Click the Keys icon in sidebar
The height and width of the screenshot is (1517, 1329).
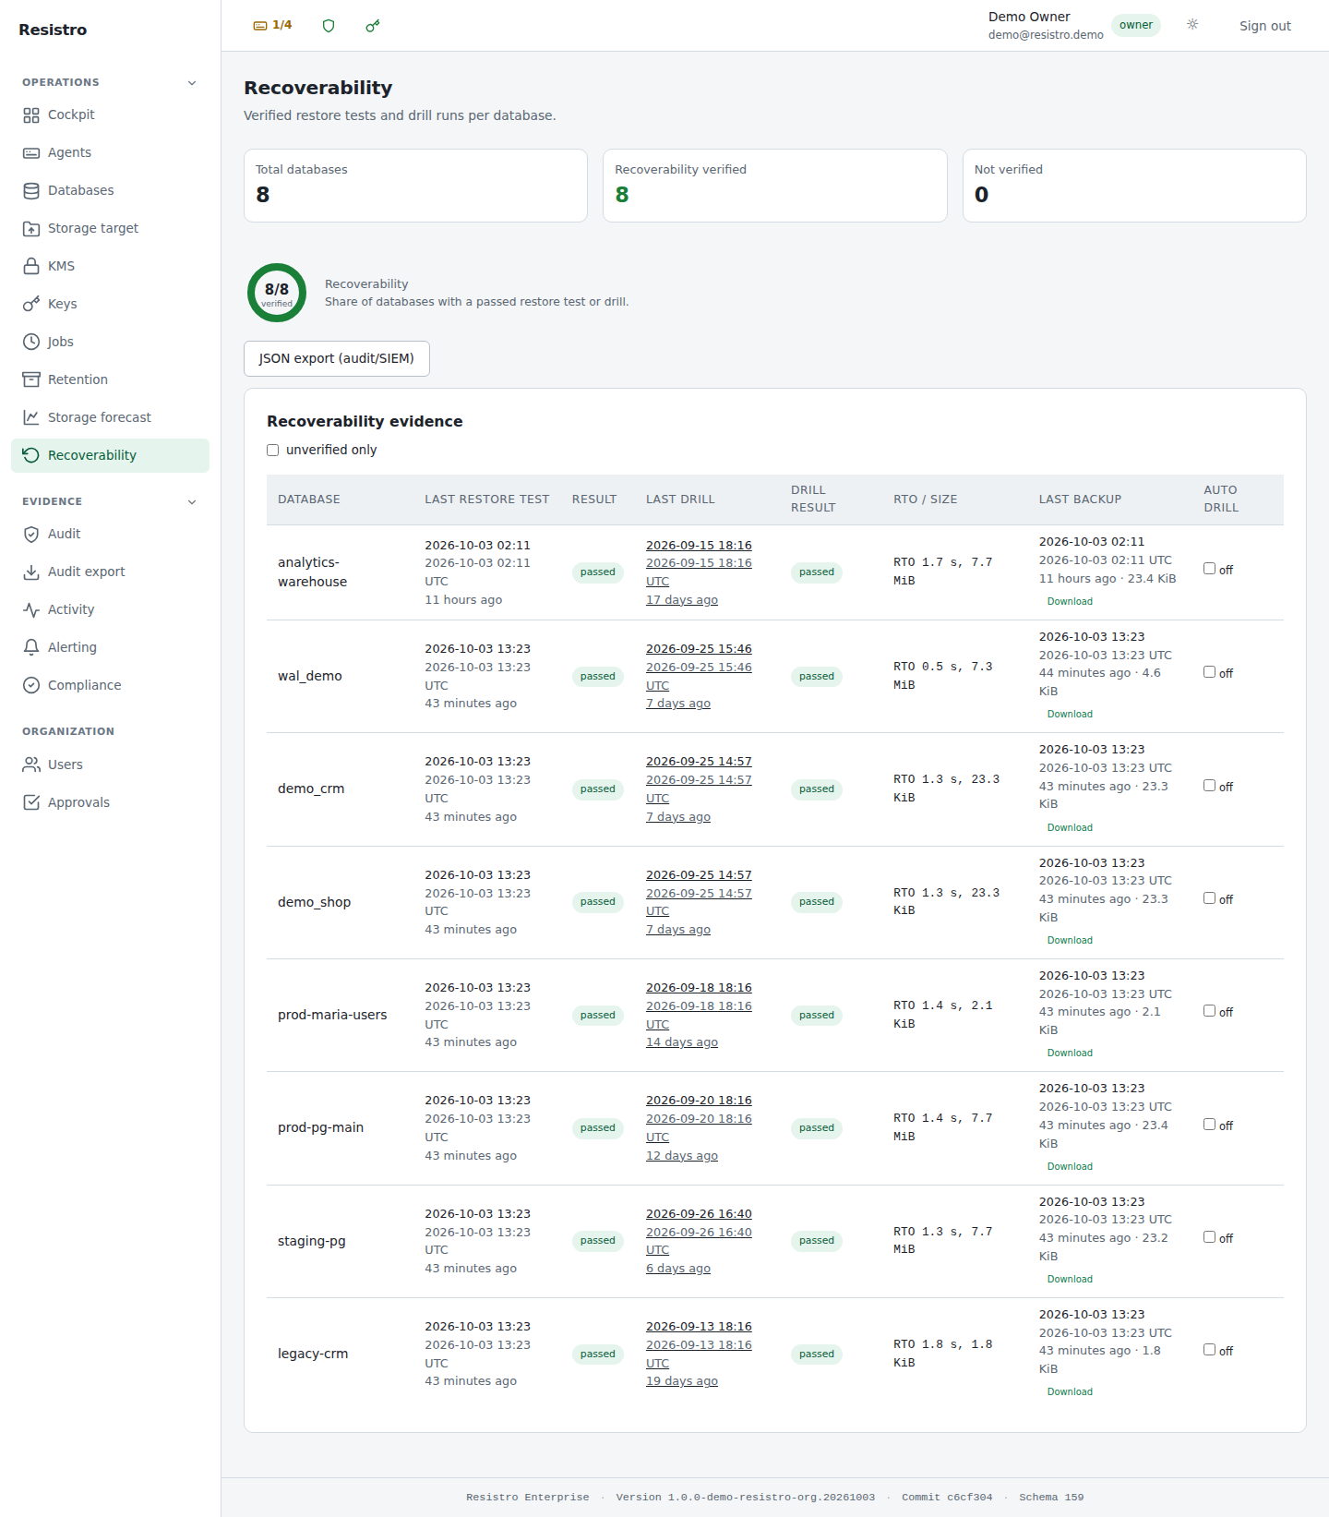pos(31,305)
